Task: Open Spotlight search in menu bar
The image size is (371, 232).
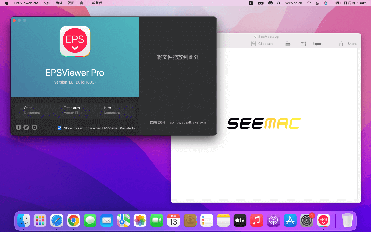Action: pos(279,3)
